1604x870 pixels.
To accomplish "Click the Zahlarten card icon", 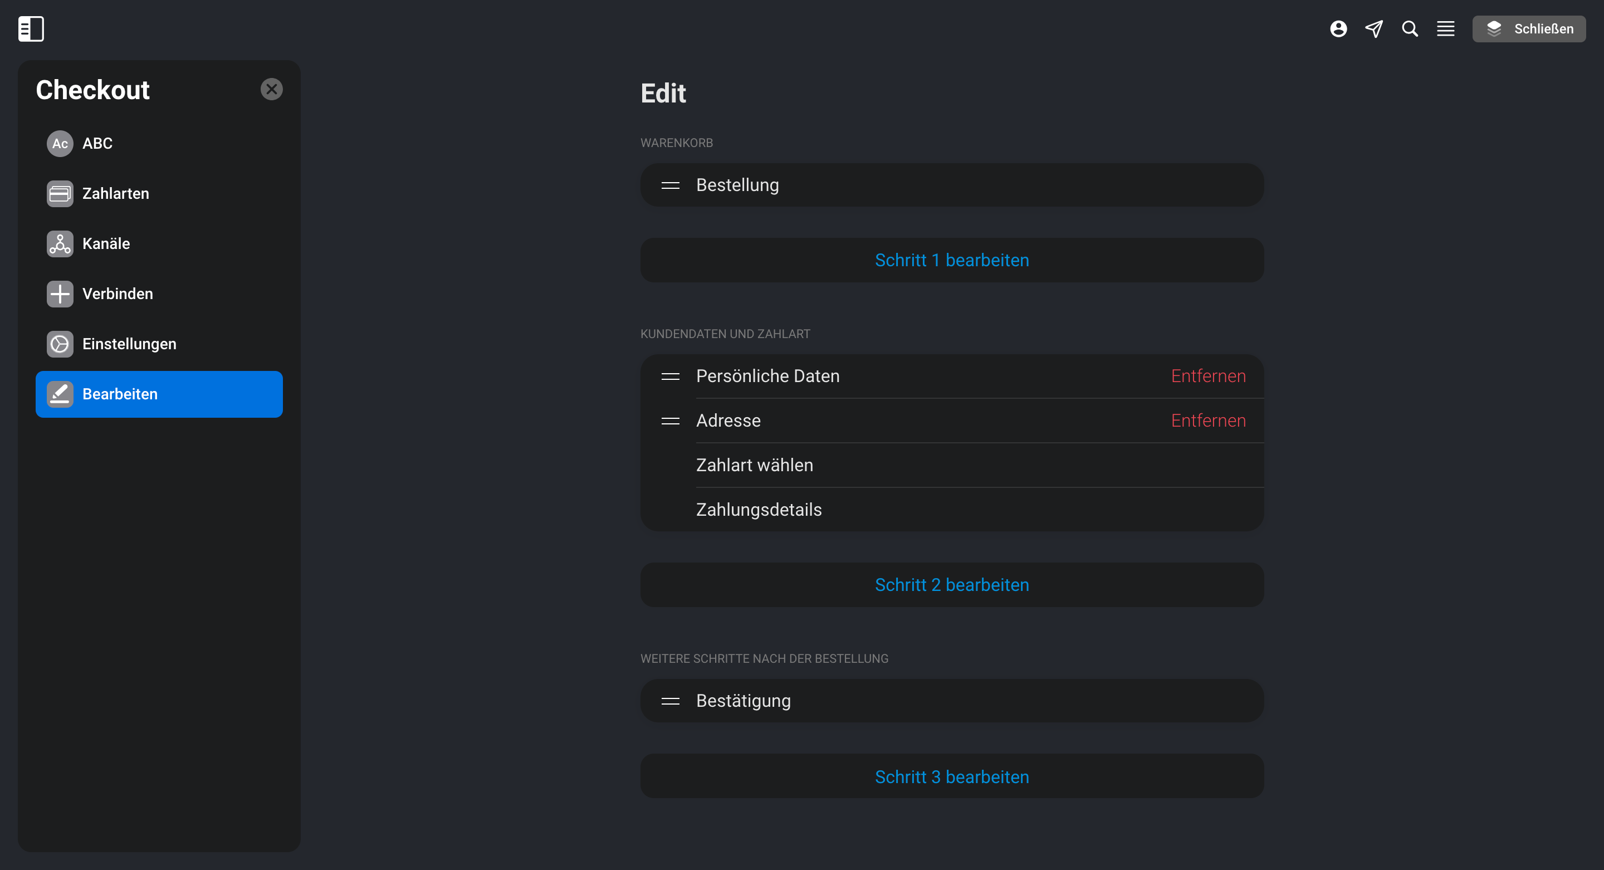I will click(x=60, y=194).
